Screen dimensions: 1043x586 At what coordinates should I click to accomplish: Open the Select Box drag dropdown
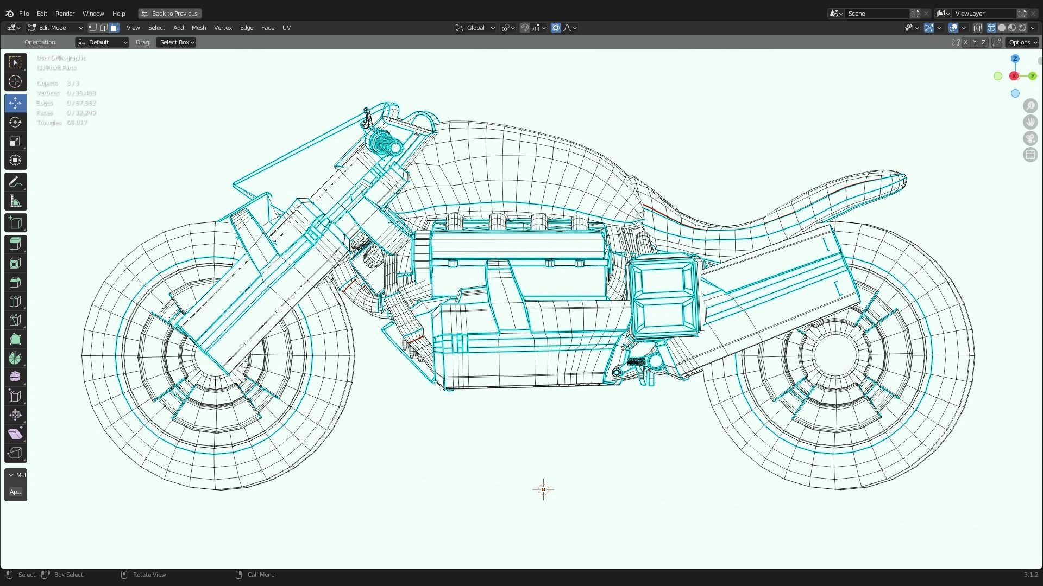tap(176, 42)
